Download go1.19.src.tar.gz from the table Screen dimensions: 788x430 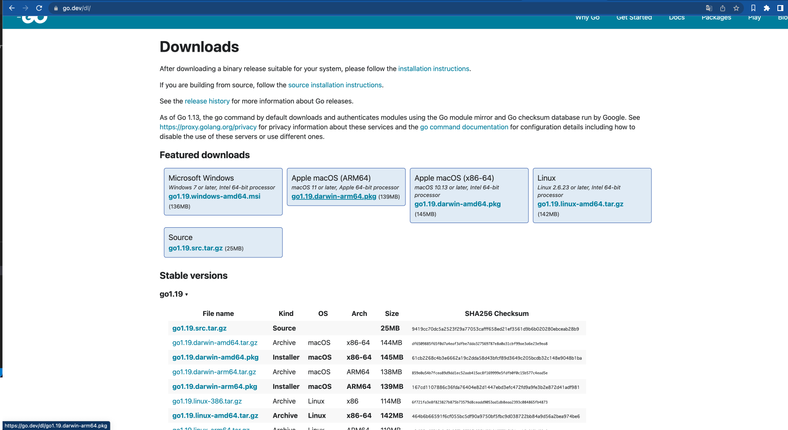click(x=199, y=328)
